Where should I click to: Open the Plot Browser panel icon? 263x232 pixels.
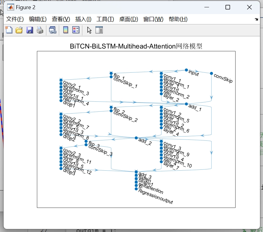point(99,30)
